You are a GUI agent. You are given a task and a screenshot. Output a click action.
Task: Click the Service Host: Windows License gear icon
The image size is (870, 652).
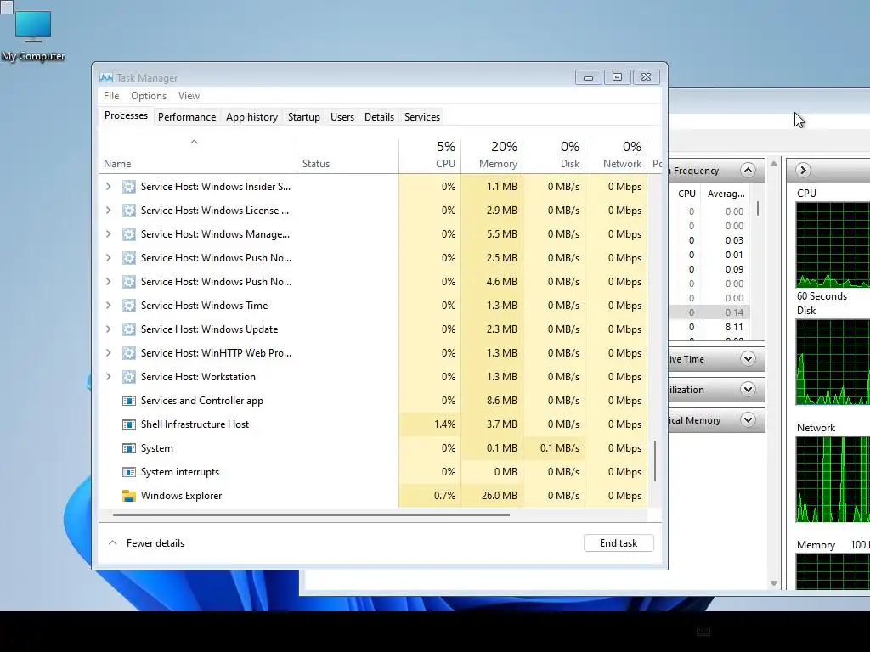point(129,211)
